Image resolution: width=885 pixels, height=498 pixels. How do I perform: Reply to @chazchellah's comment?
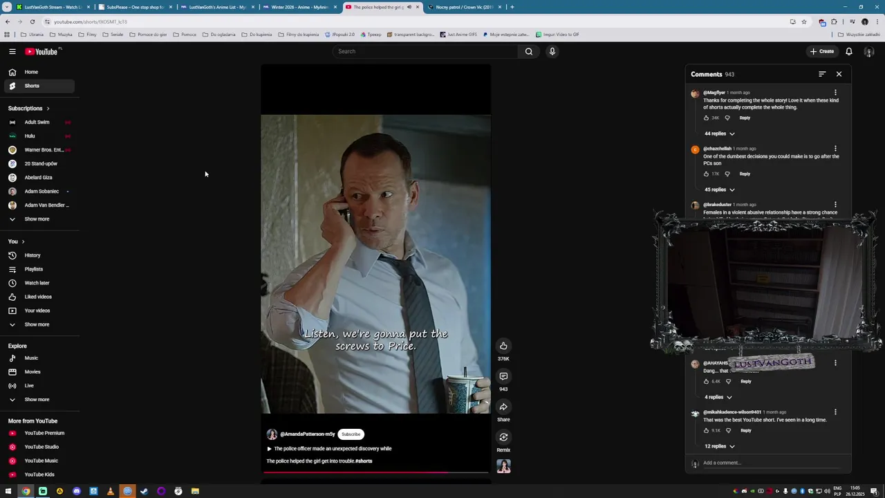point(745,174)
